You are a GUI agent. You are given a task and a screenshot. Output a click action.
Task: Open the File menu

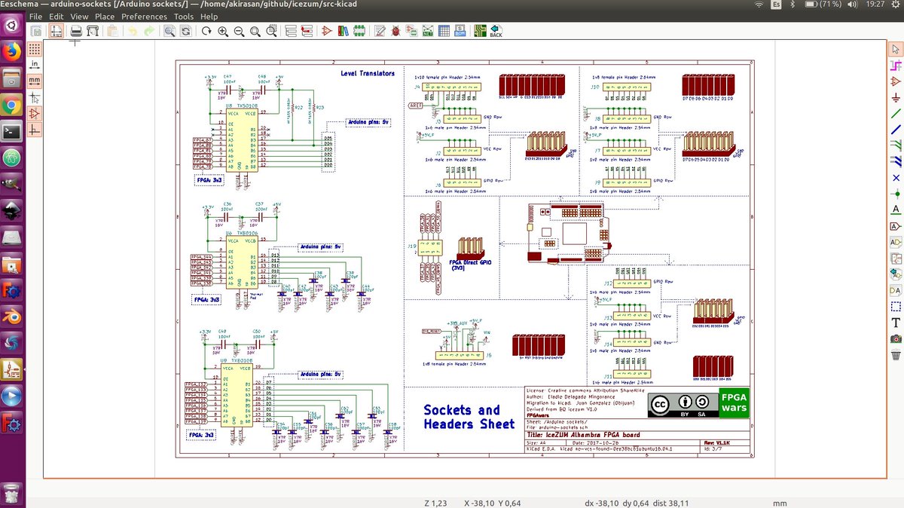(35, 16)
